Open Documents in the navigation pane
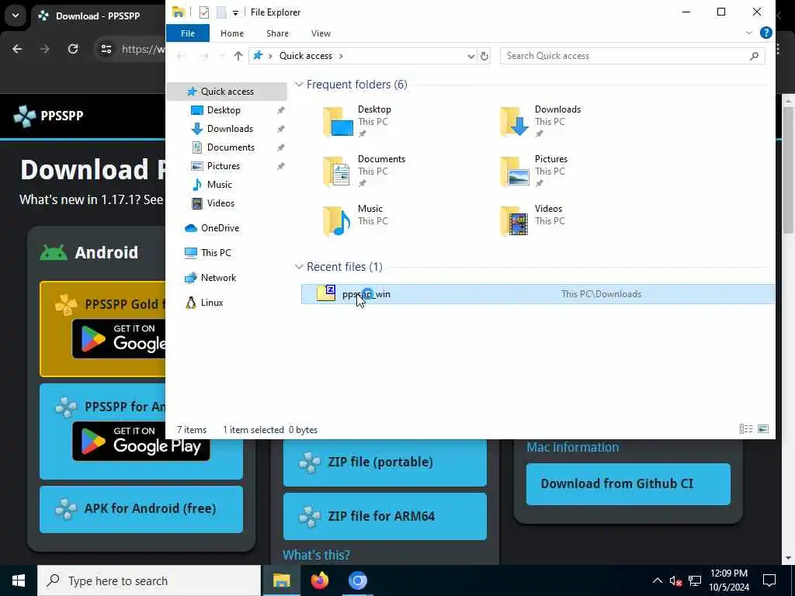Viewport: 795px width, 596px height. point(231,147)
